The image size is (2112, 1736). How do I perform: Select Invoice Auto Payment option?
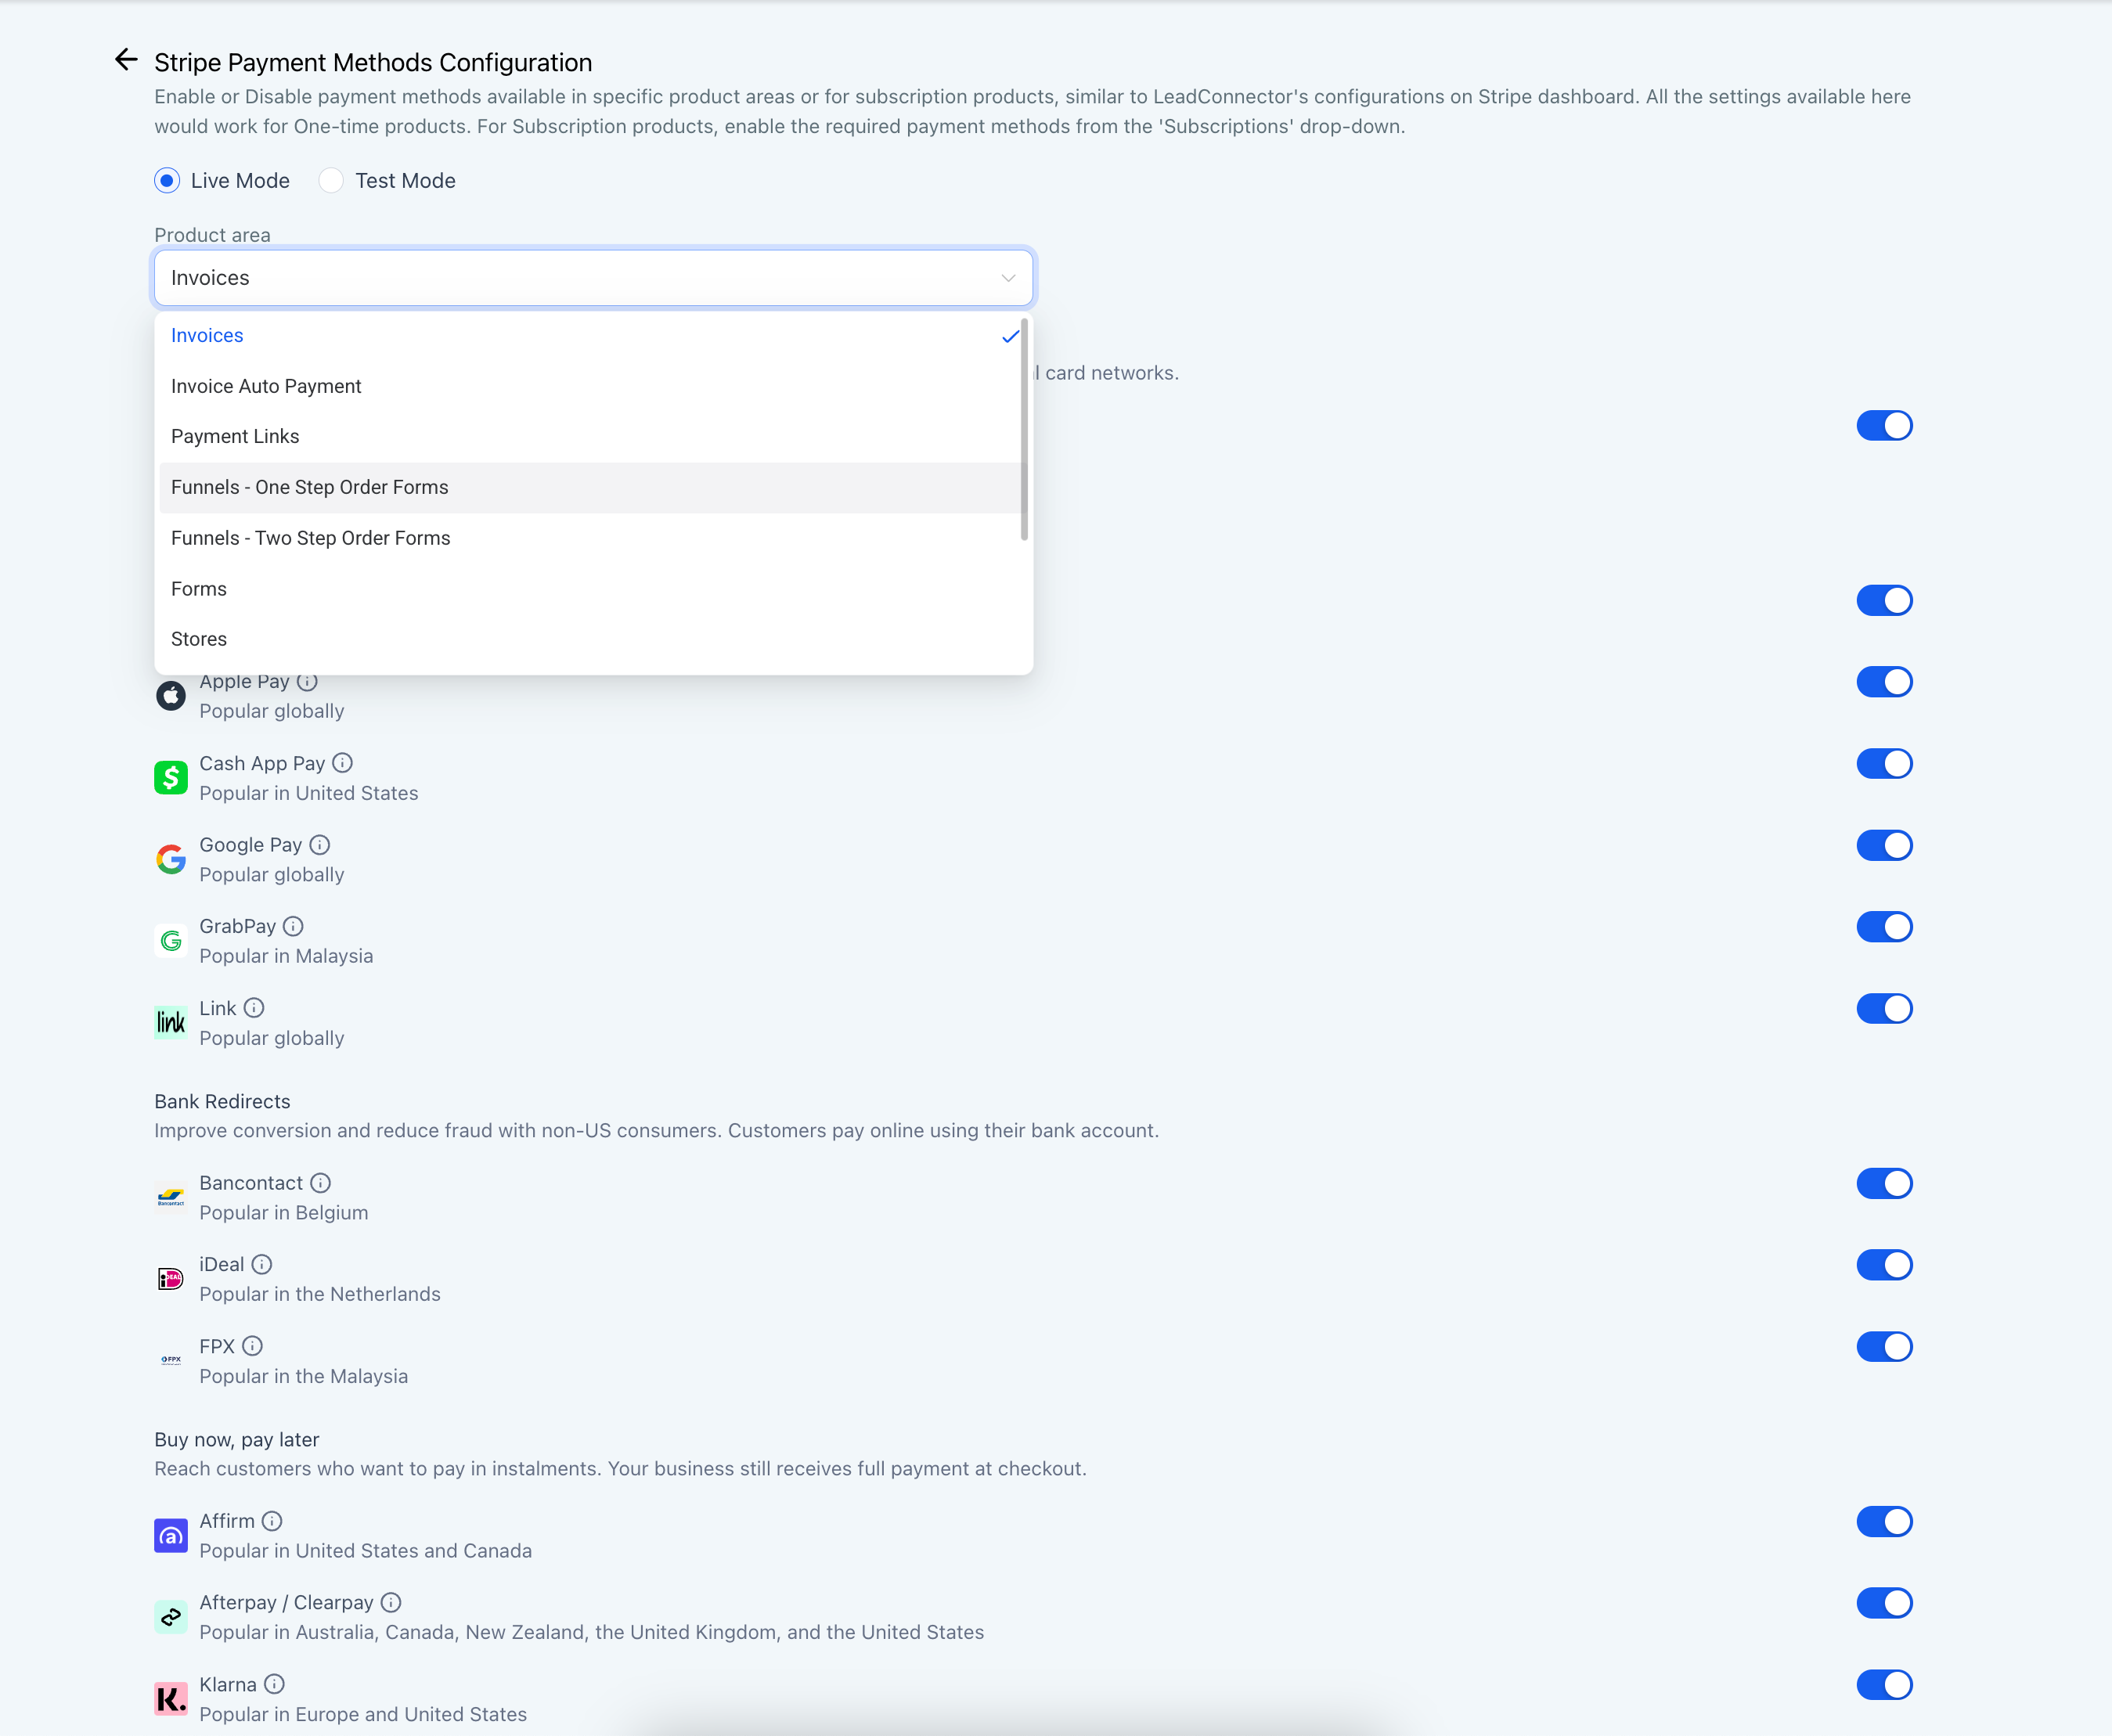pyautogui.click(x=266, y=386)
